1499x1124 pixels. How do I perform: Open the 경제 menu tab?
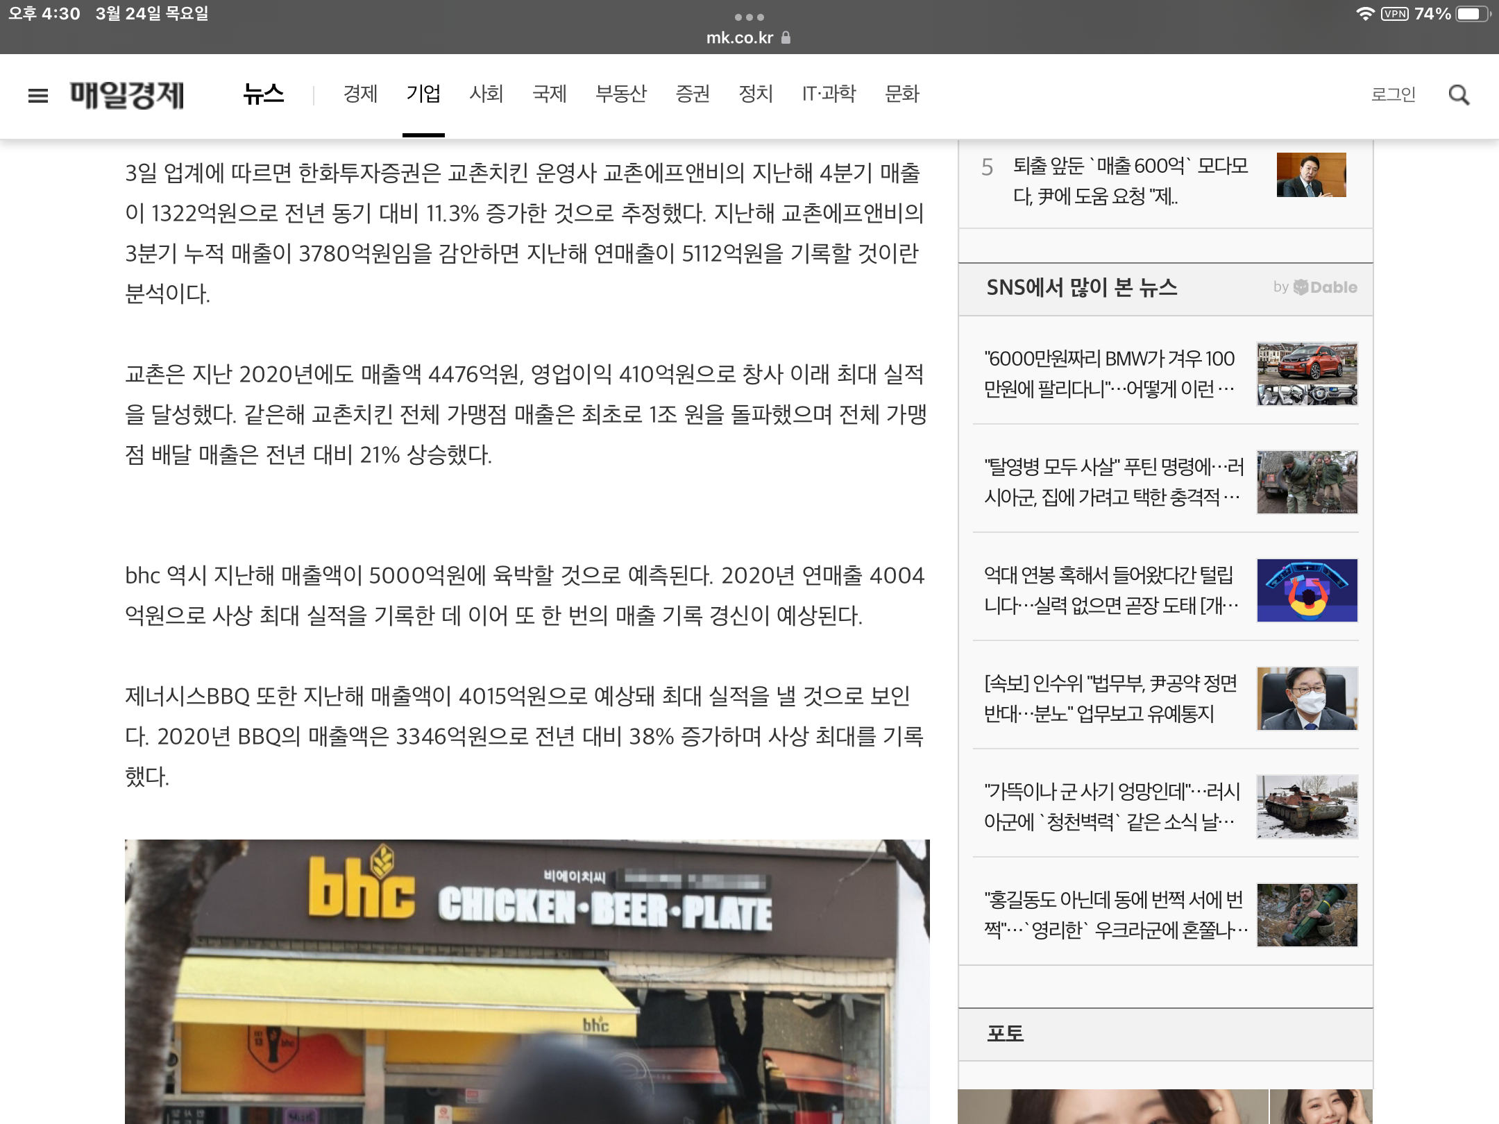pos(360,94)
